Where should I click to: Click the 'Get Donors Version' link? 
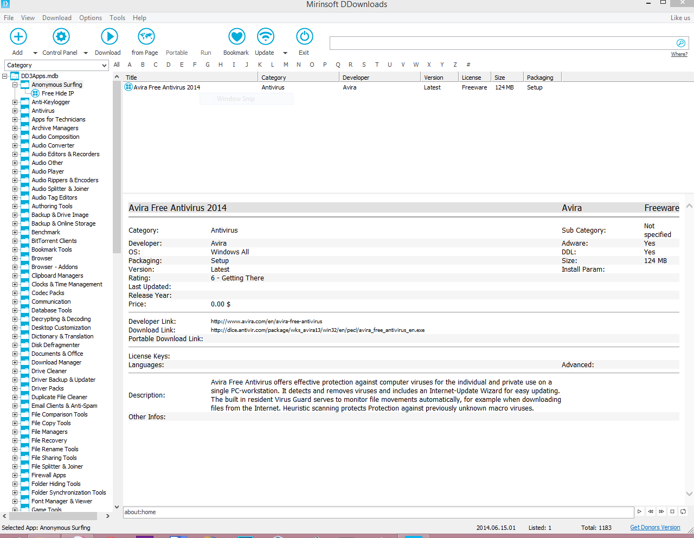pyautogui.click(x=655, y=527)
